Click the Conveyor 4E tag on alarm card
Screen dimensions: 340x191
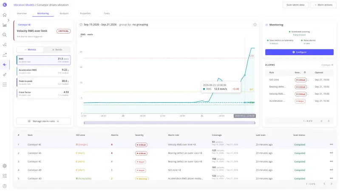pos(24,25)
